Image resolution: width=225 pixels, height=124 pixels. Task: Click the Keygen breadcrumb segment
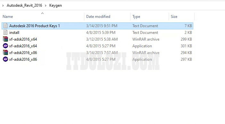point(55,5)
